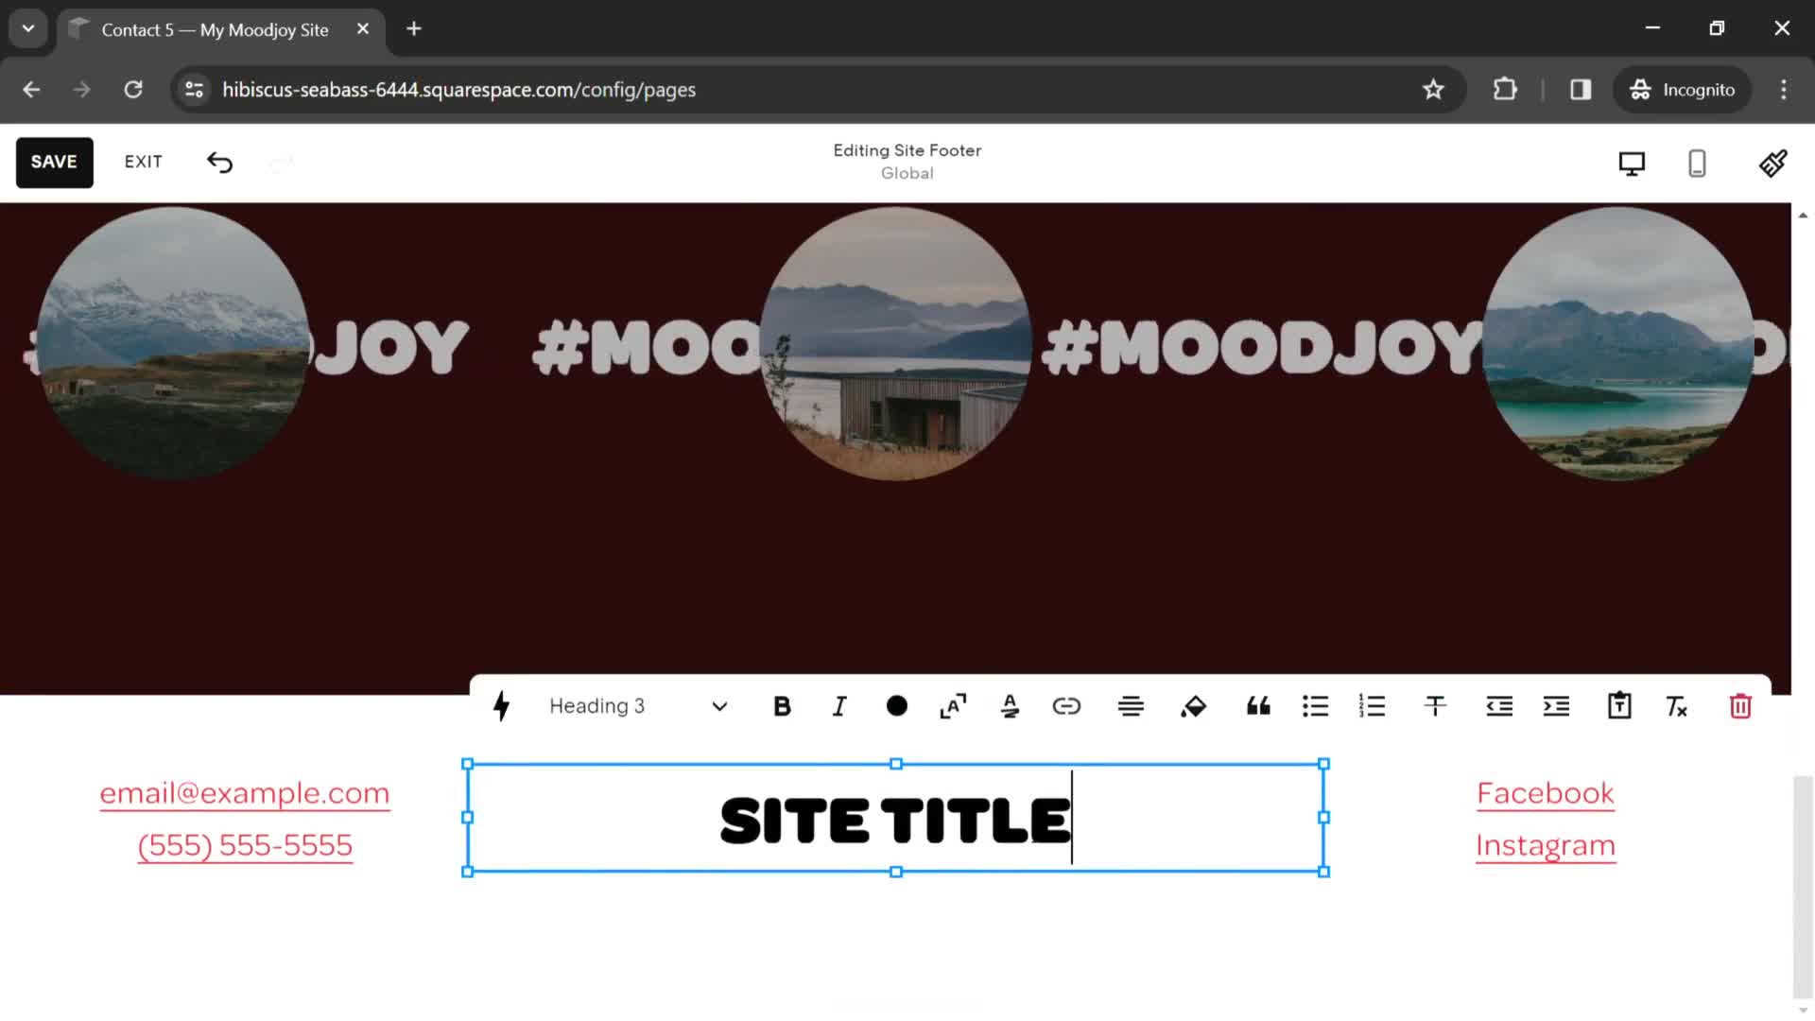Click the hyperlink insert icon

(1065, 707)
